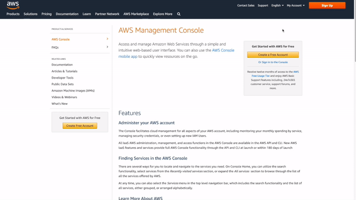Go to Pricing in navigation bar
Viewport: 356px width, 200px height.
pos(47,14)
